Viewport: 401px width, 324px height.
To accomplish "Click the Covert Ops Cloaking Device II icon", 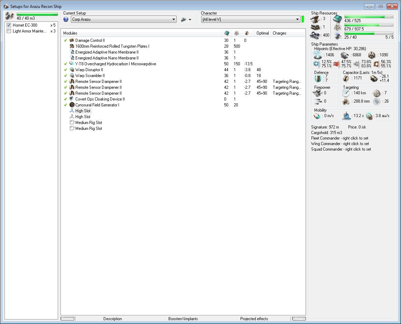I will (x=72, y=99).
